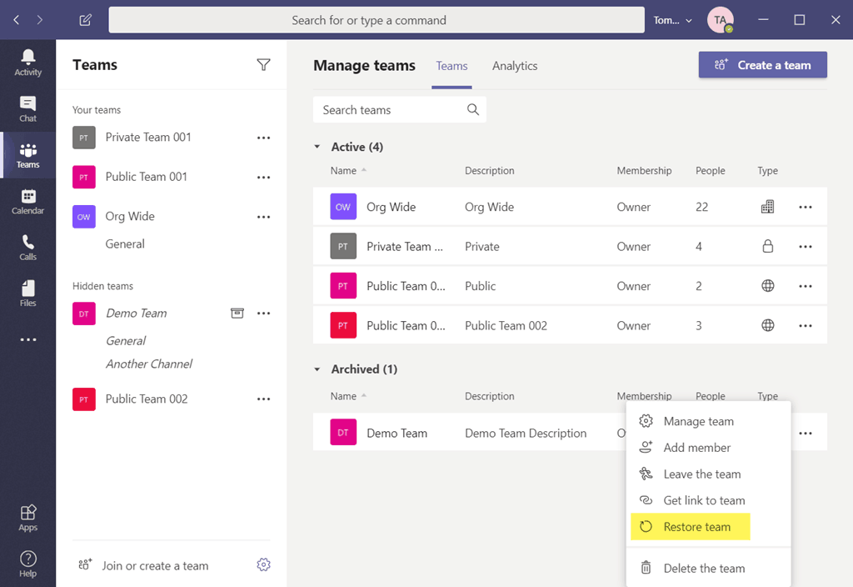Viewport: 853px width, 587px height.
Task: Click the Search teams input field
Action: (x=392, y=110)
